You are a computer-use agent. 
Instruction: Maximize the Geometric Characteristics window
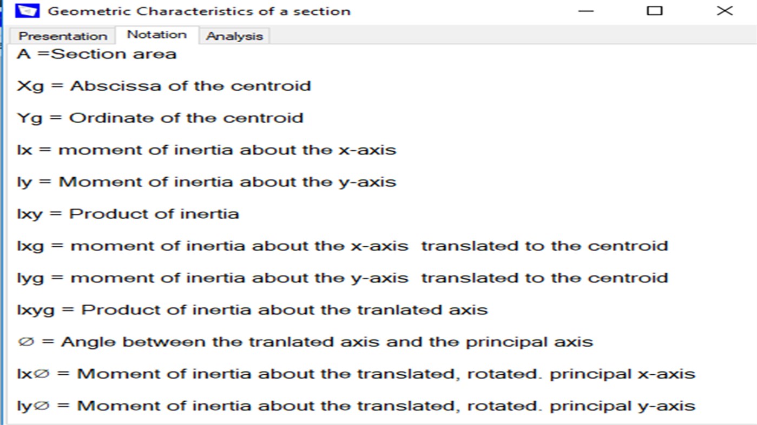(x=655, y=11)
